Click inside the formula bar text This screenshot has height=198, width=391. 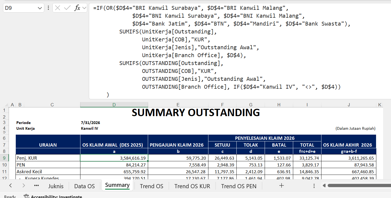coord(240,51)
